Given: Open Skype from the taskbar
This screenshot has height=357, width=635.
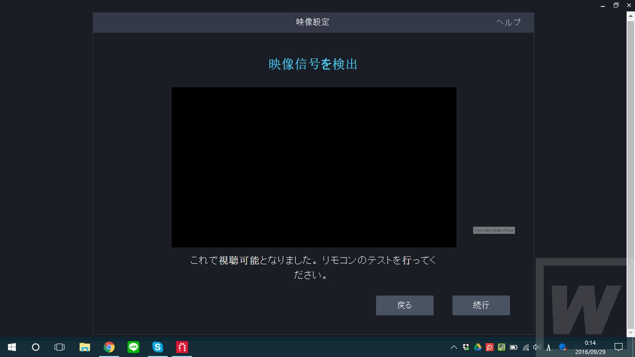Looking at the screenshot, I should [x=158, y=347].
